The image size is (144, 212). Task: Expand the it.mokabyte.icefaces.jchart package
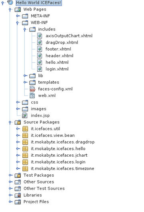pos(18,155)
